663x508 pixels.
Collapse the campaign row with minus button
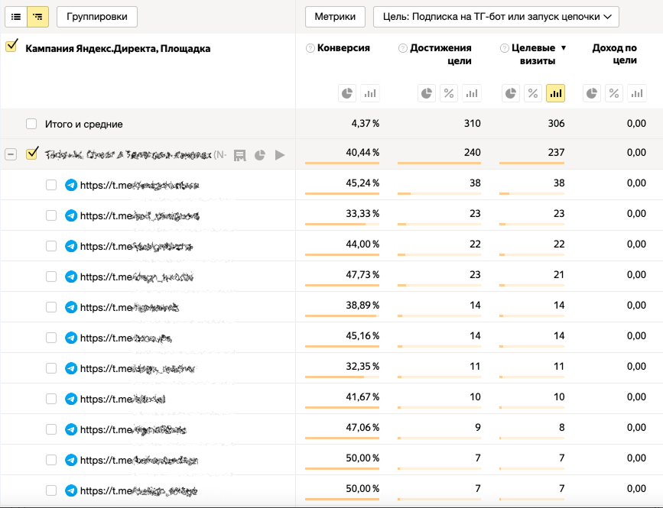(11, 154)
